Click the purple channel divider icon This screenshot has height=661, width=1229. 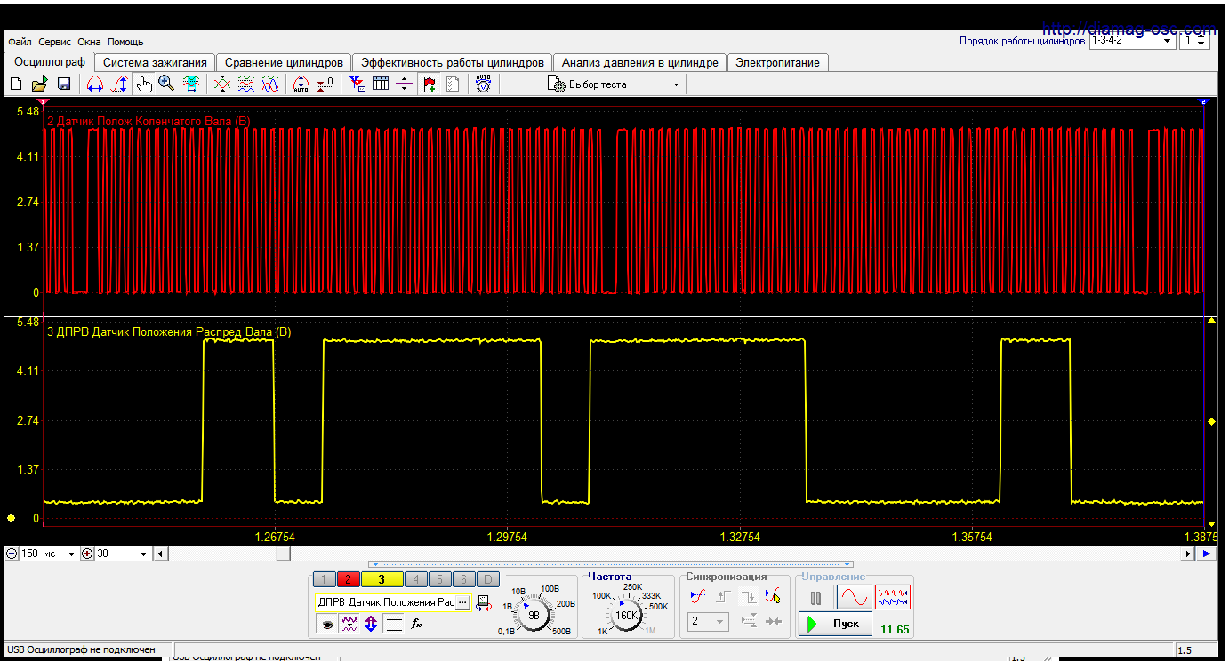point(404,84)
